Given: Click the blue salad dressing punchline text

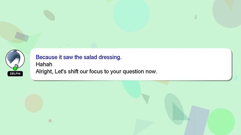Looking at the screenshot, I should tap(79, 57).
